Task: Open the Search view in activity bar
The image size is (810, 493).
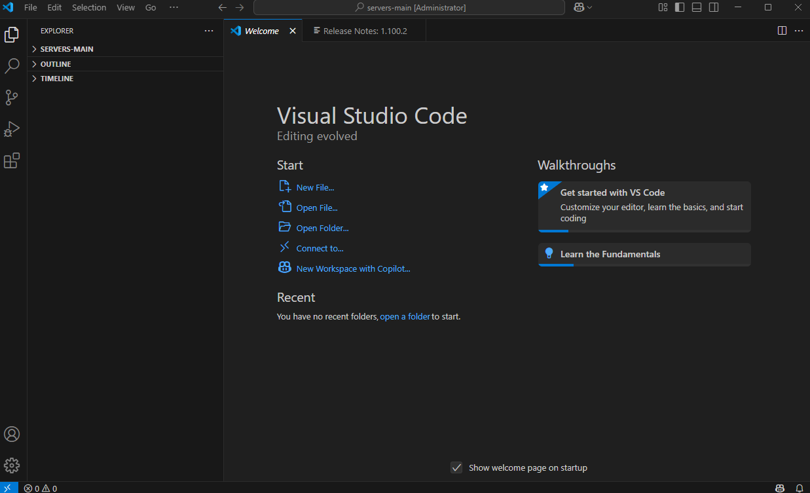Action: click(x=12, y=65)
